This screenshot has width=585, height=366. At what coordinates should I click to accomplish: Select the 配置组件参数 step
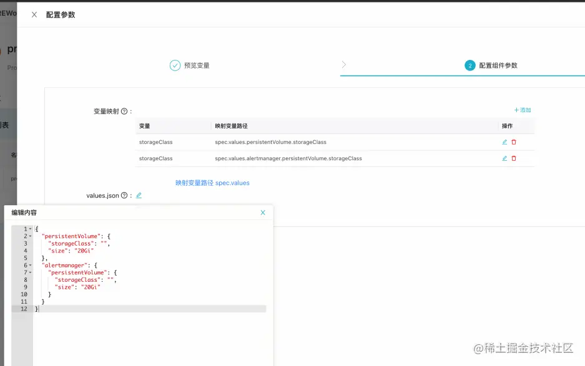click(491, 65)
